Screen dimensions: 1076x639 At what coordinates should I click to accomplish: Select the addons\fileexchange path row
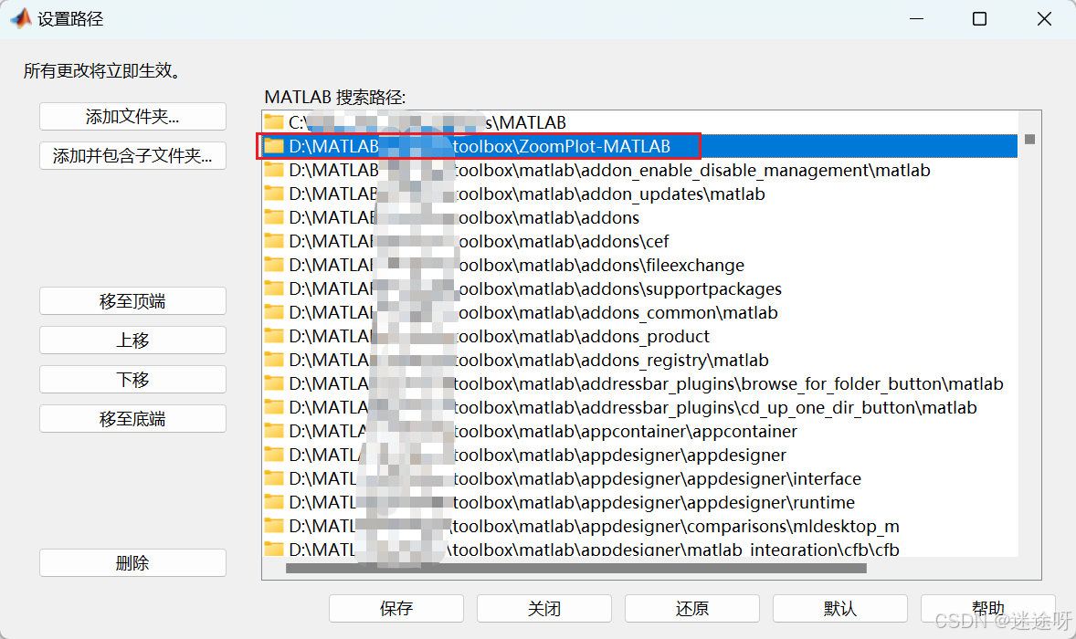[x=639, y=265]
